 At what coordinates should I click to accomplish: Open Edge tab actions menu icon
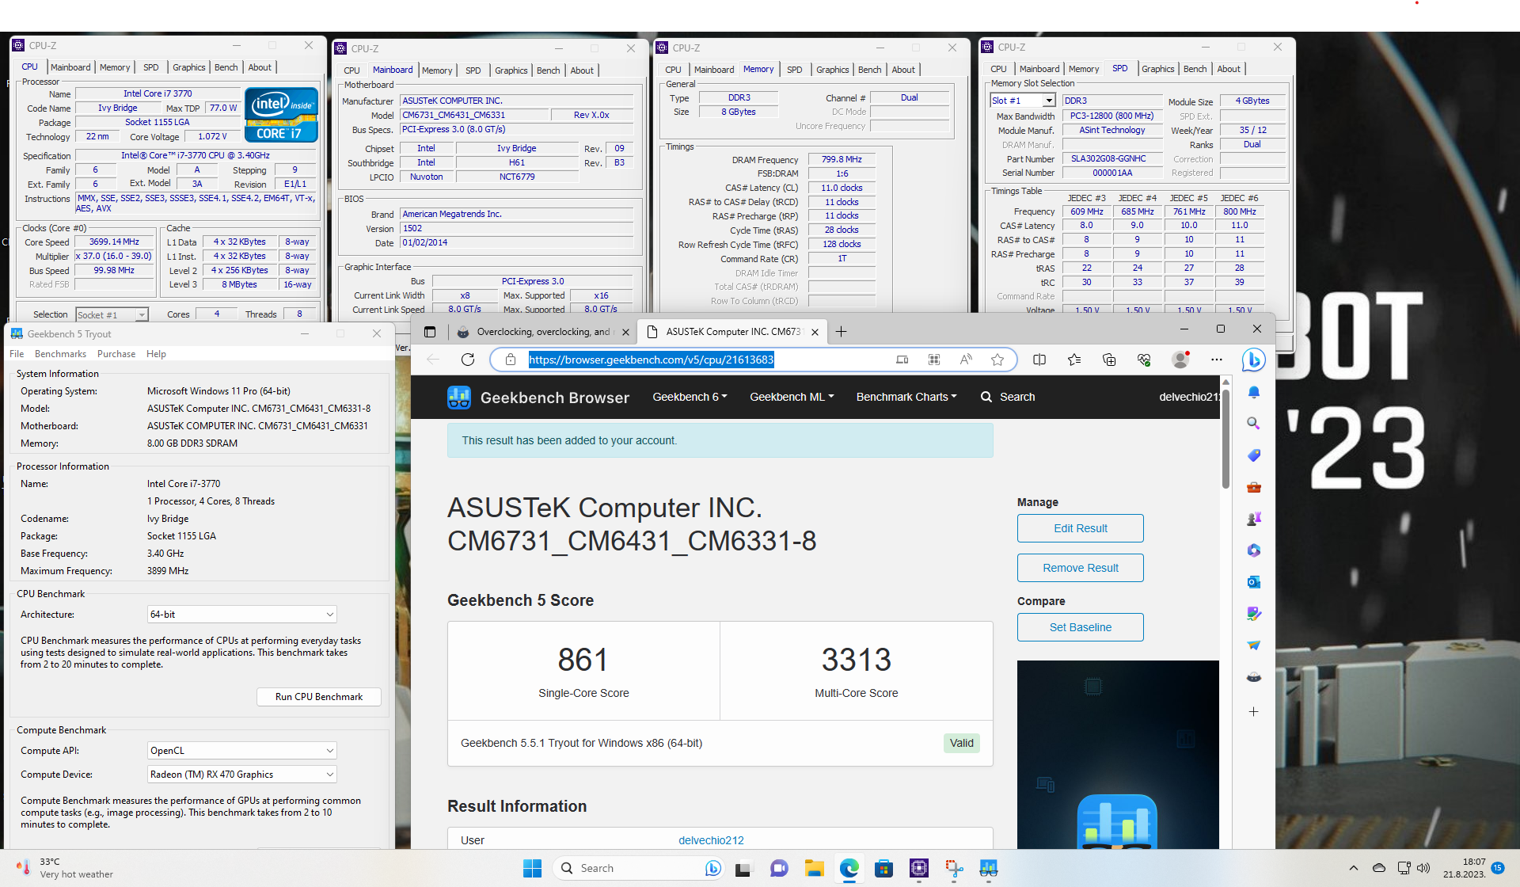(x=430, y=332)
